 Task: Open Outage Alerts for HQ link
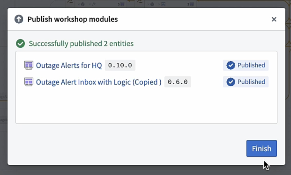(x=68, y=65)
